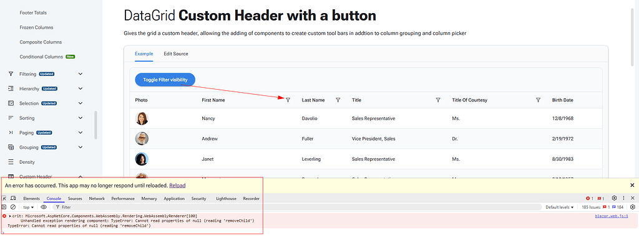Open console settings gear icon

pos(633,207)
